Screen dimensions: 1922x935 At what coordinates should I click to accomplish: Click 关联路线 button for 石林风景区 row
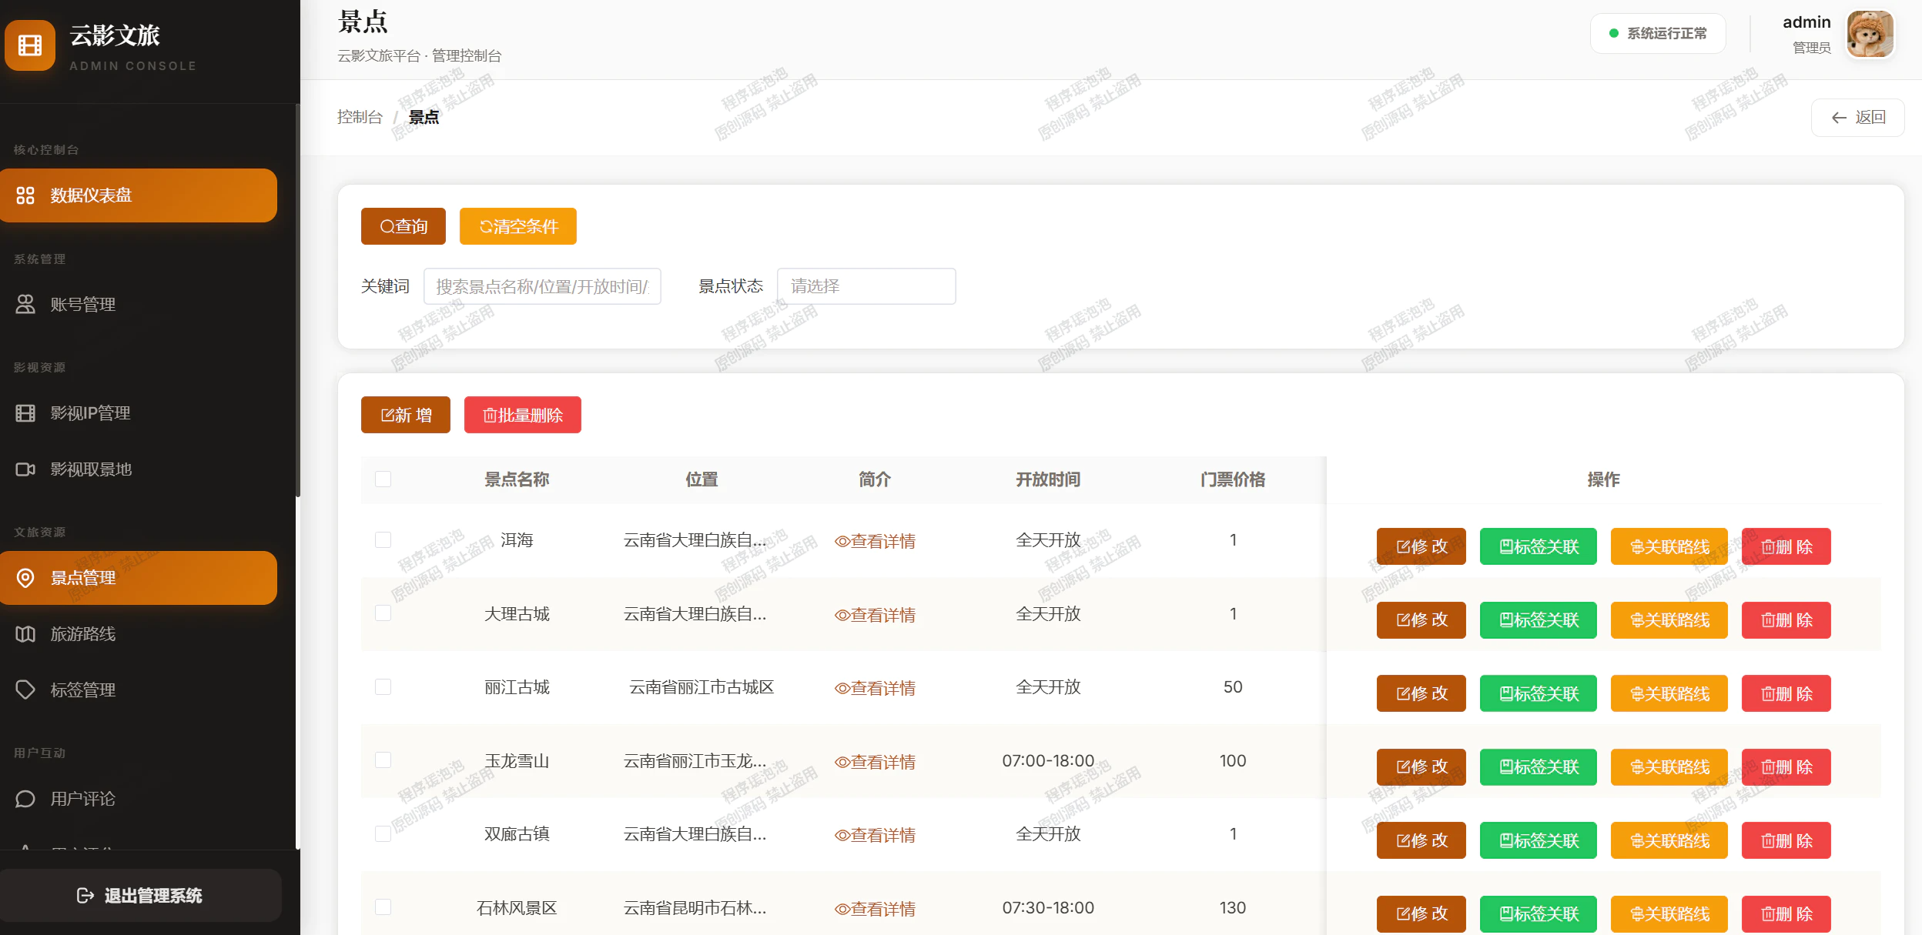[1669, 914]
